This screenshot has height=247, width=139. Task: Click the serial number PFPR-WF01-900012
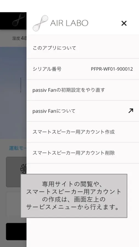[112, 69]
